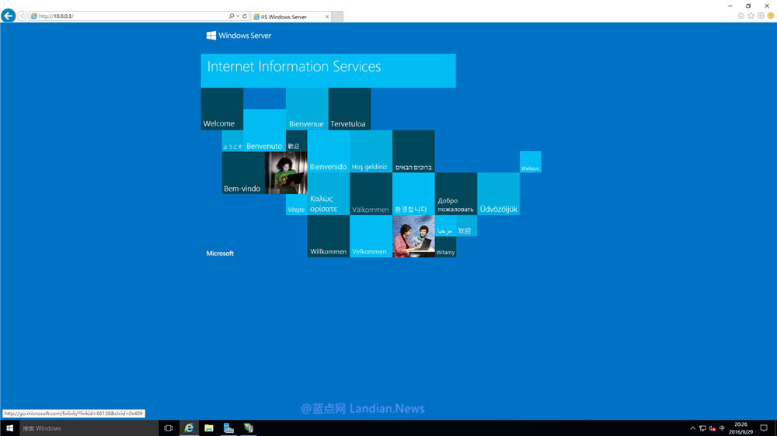
Task: Open File Explorer from the taskbar
Action: (208, 428)
